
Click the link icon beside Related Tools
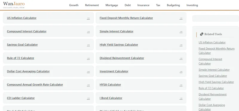(x=201, y=34)
